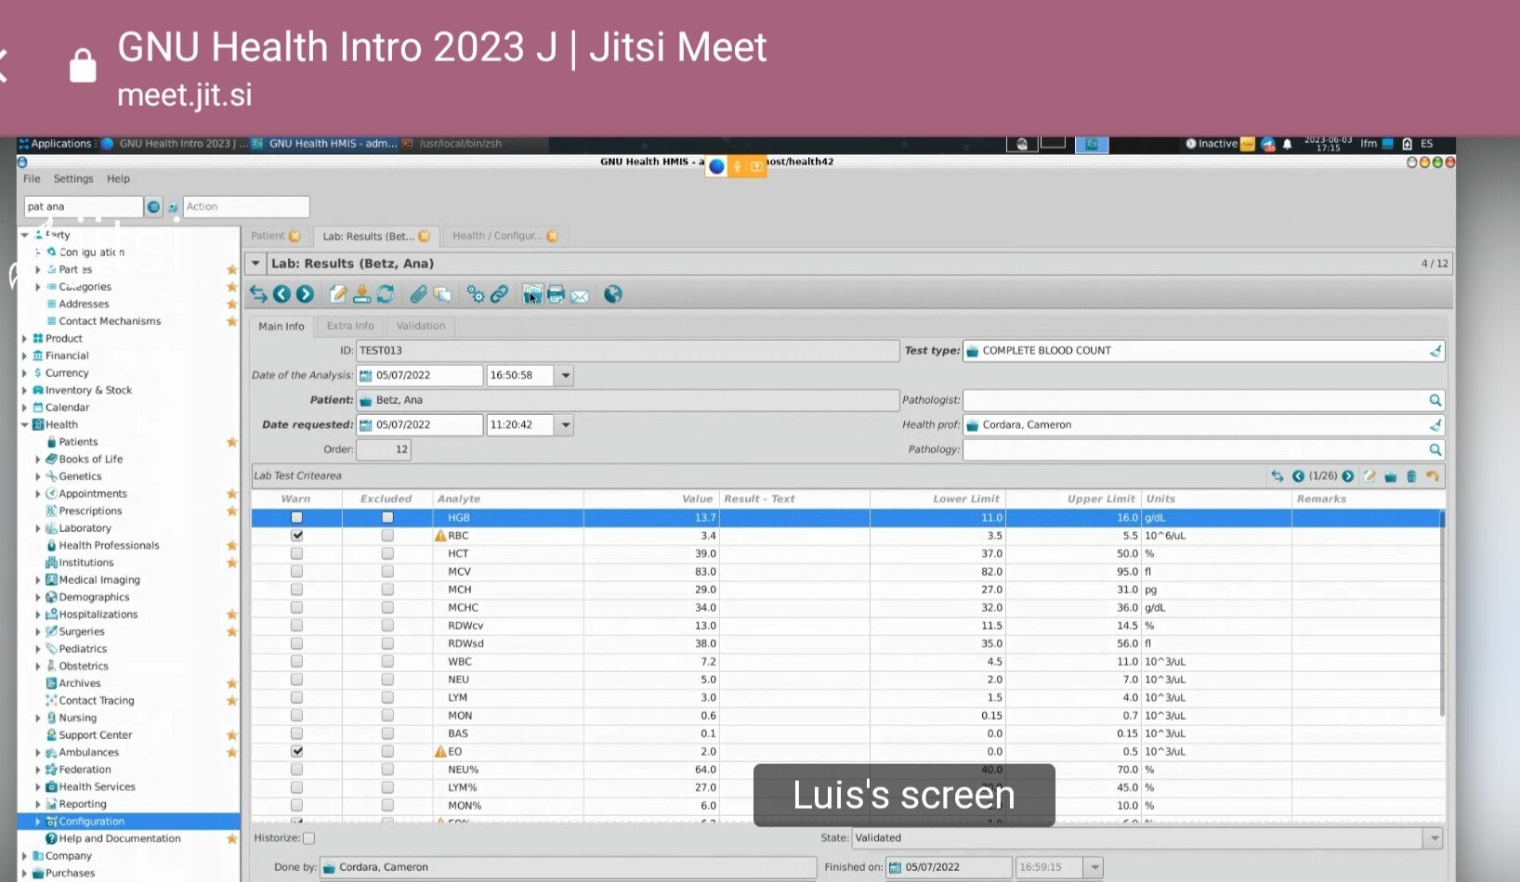The height and width of the screenshot is (882, 1520).
Task: Click the Action search field
Action: tap(246, 207)
